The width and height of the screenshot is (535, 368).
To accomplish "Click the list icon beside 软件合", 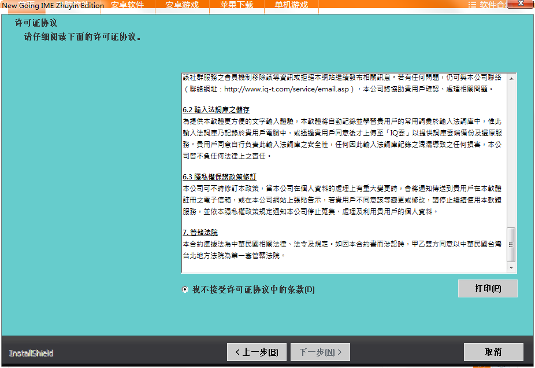I will point(472,5).
